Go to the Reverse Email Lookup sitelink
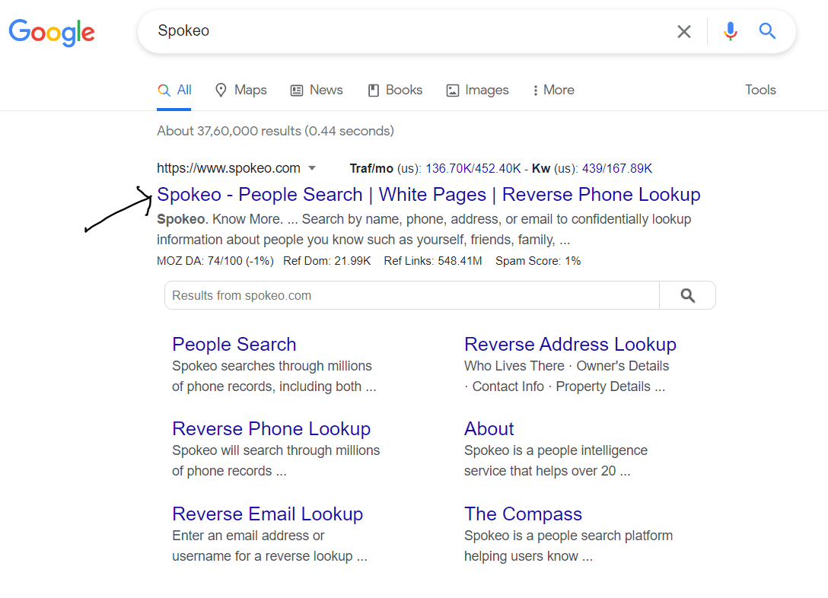828x598 pixels. (x=267, y=514)
